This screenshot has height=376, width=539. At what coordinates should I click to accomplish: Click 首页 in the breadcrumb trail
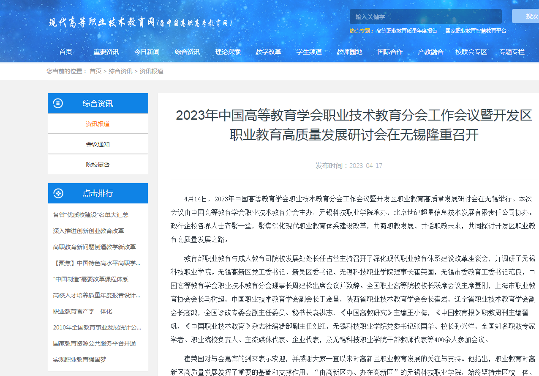pos(95,71)
